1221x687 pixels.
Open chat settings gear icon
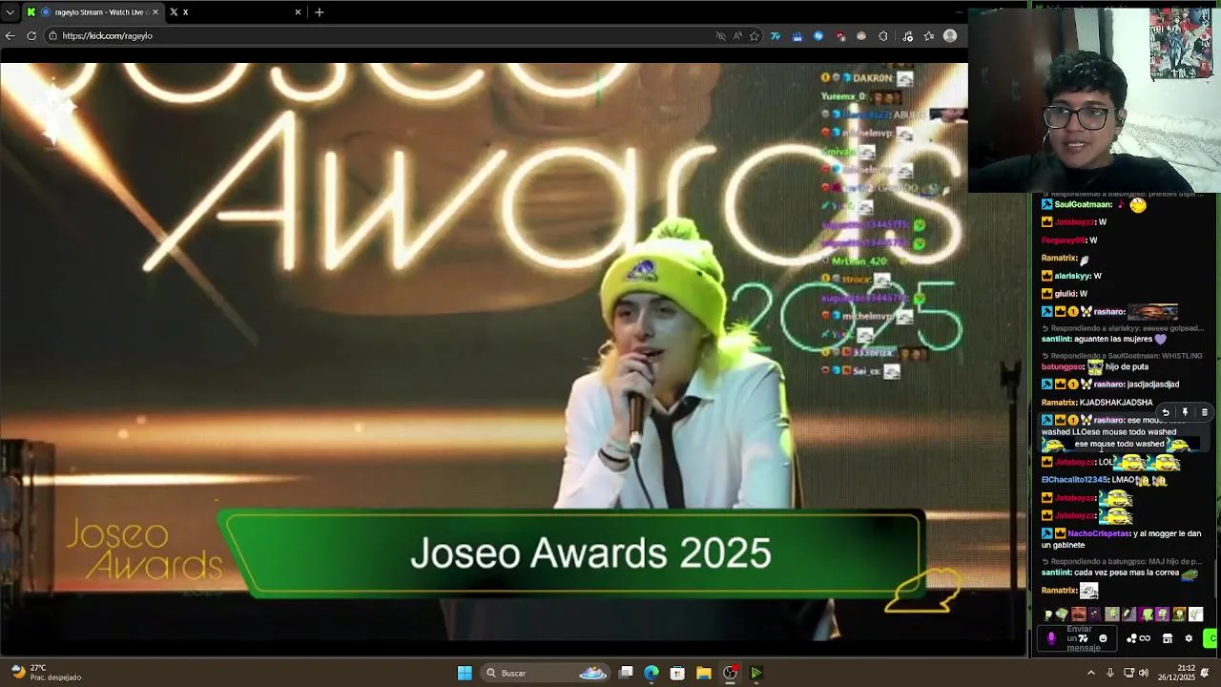click(x=1189, y=638)
